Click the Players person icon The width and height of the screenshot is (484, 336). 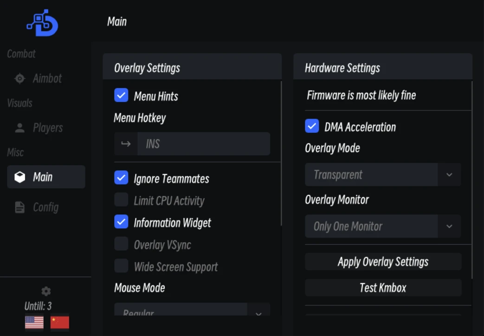click(20, 128)
